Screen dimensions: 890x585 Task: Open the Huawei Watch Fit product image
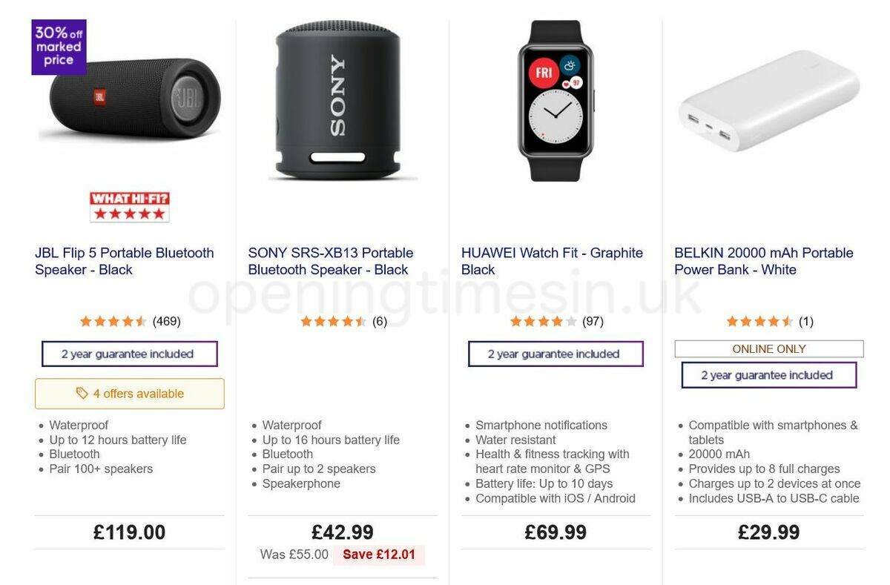click(556, 100)
